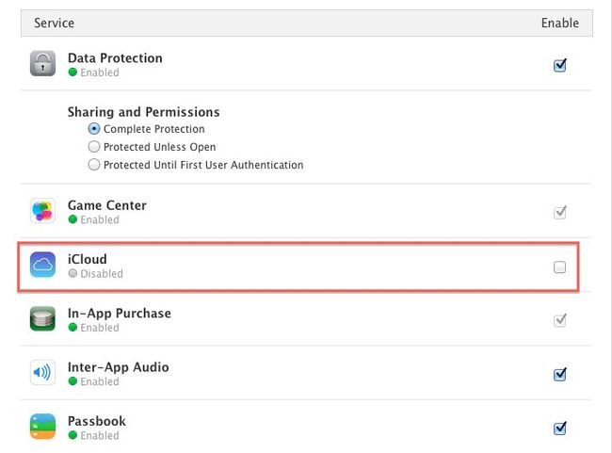612x453 pixels.
Task: Select Complete Protection radio option
Action: tap(93, 128)
